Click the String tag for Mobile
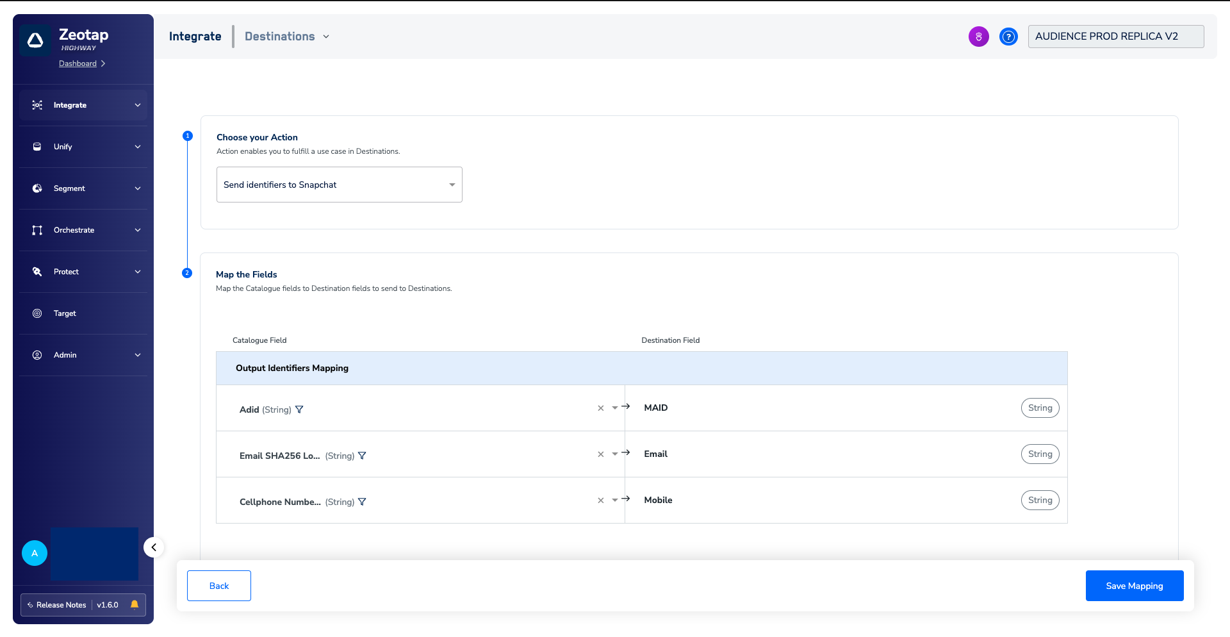 (1040, 500)
